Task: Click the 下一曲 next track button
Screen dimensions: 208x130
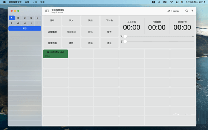Action: 110,20
